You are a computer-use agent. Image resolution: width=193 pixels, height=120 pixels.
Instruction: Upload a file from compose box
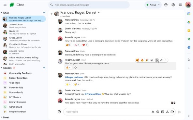point(167,112)
